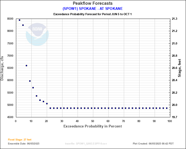Screen dimensions: 186x149
Task: Click the "Stage, feet" axis title
Action: point(179,68)
